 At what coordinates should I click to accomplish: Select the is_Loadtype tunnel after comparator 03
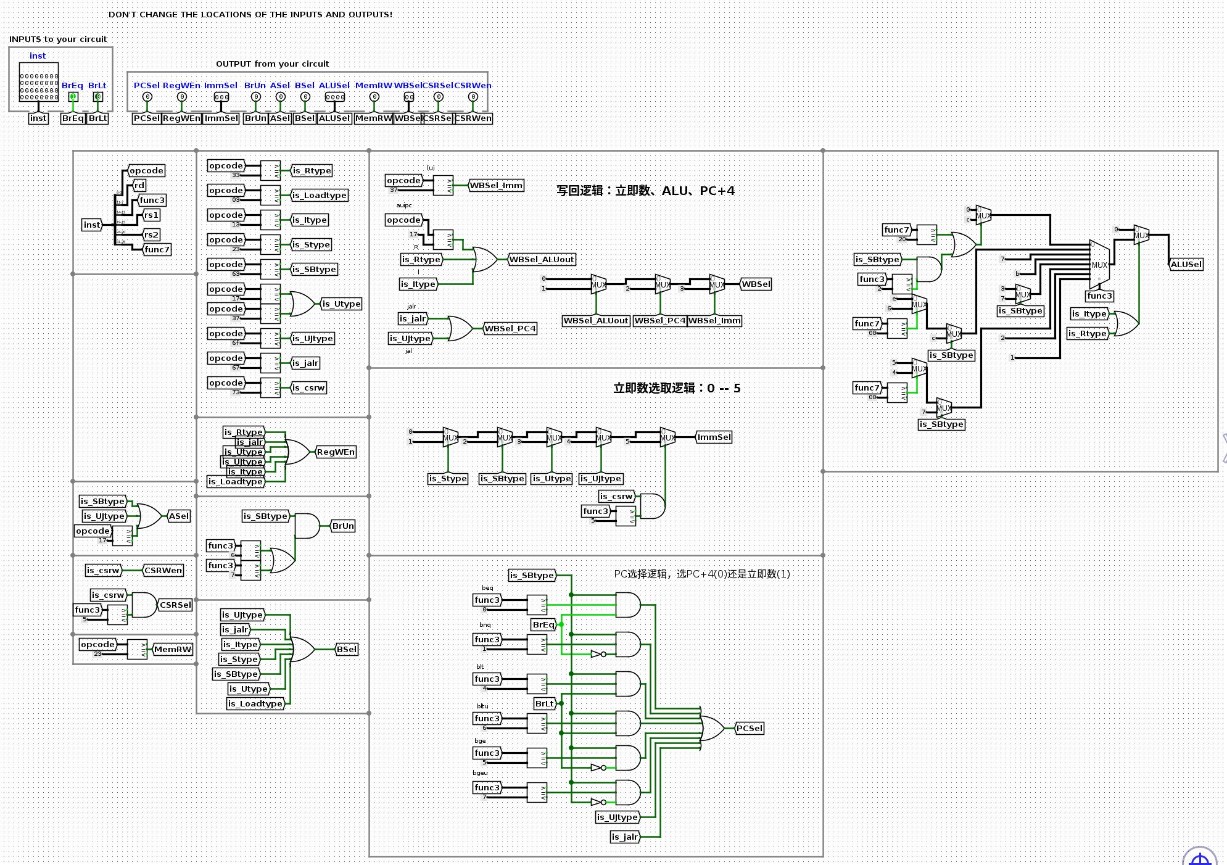[319, 195]
